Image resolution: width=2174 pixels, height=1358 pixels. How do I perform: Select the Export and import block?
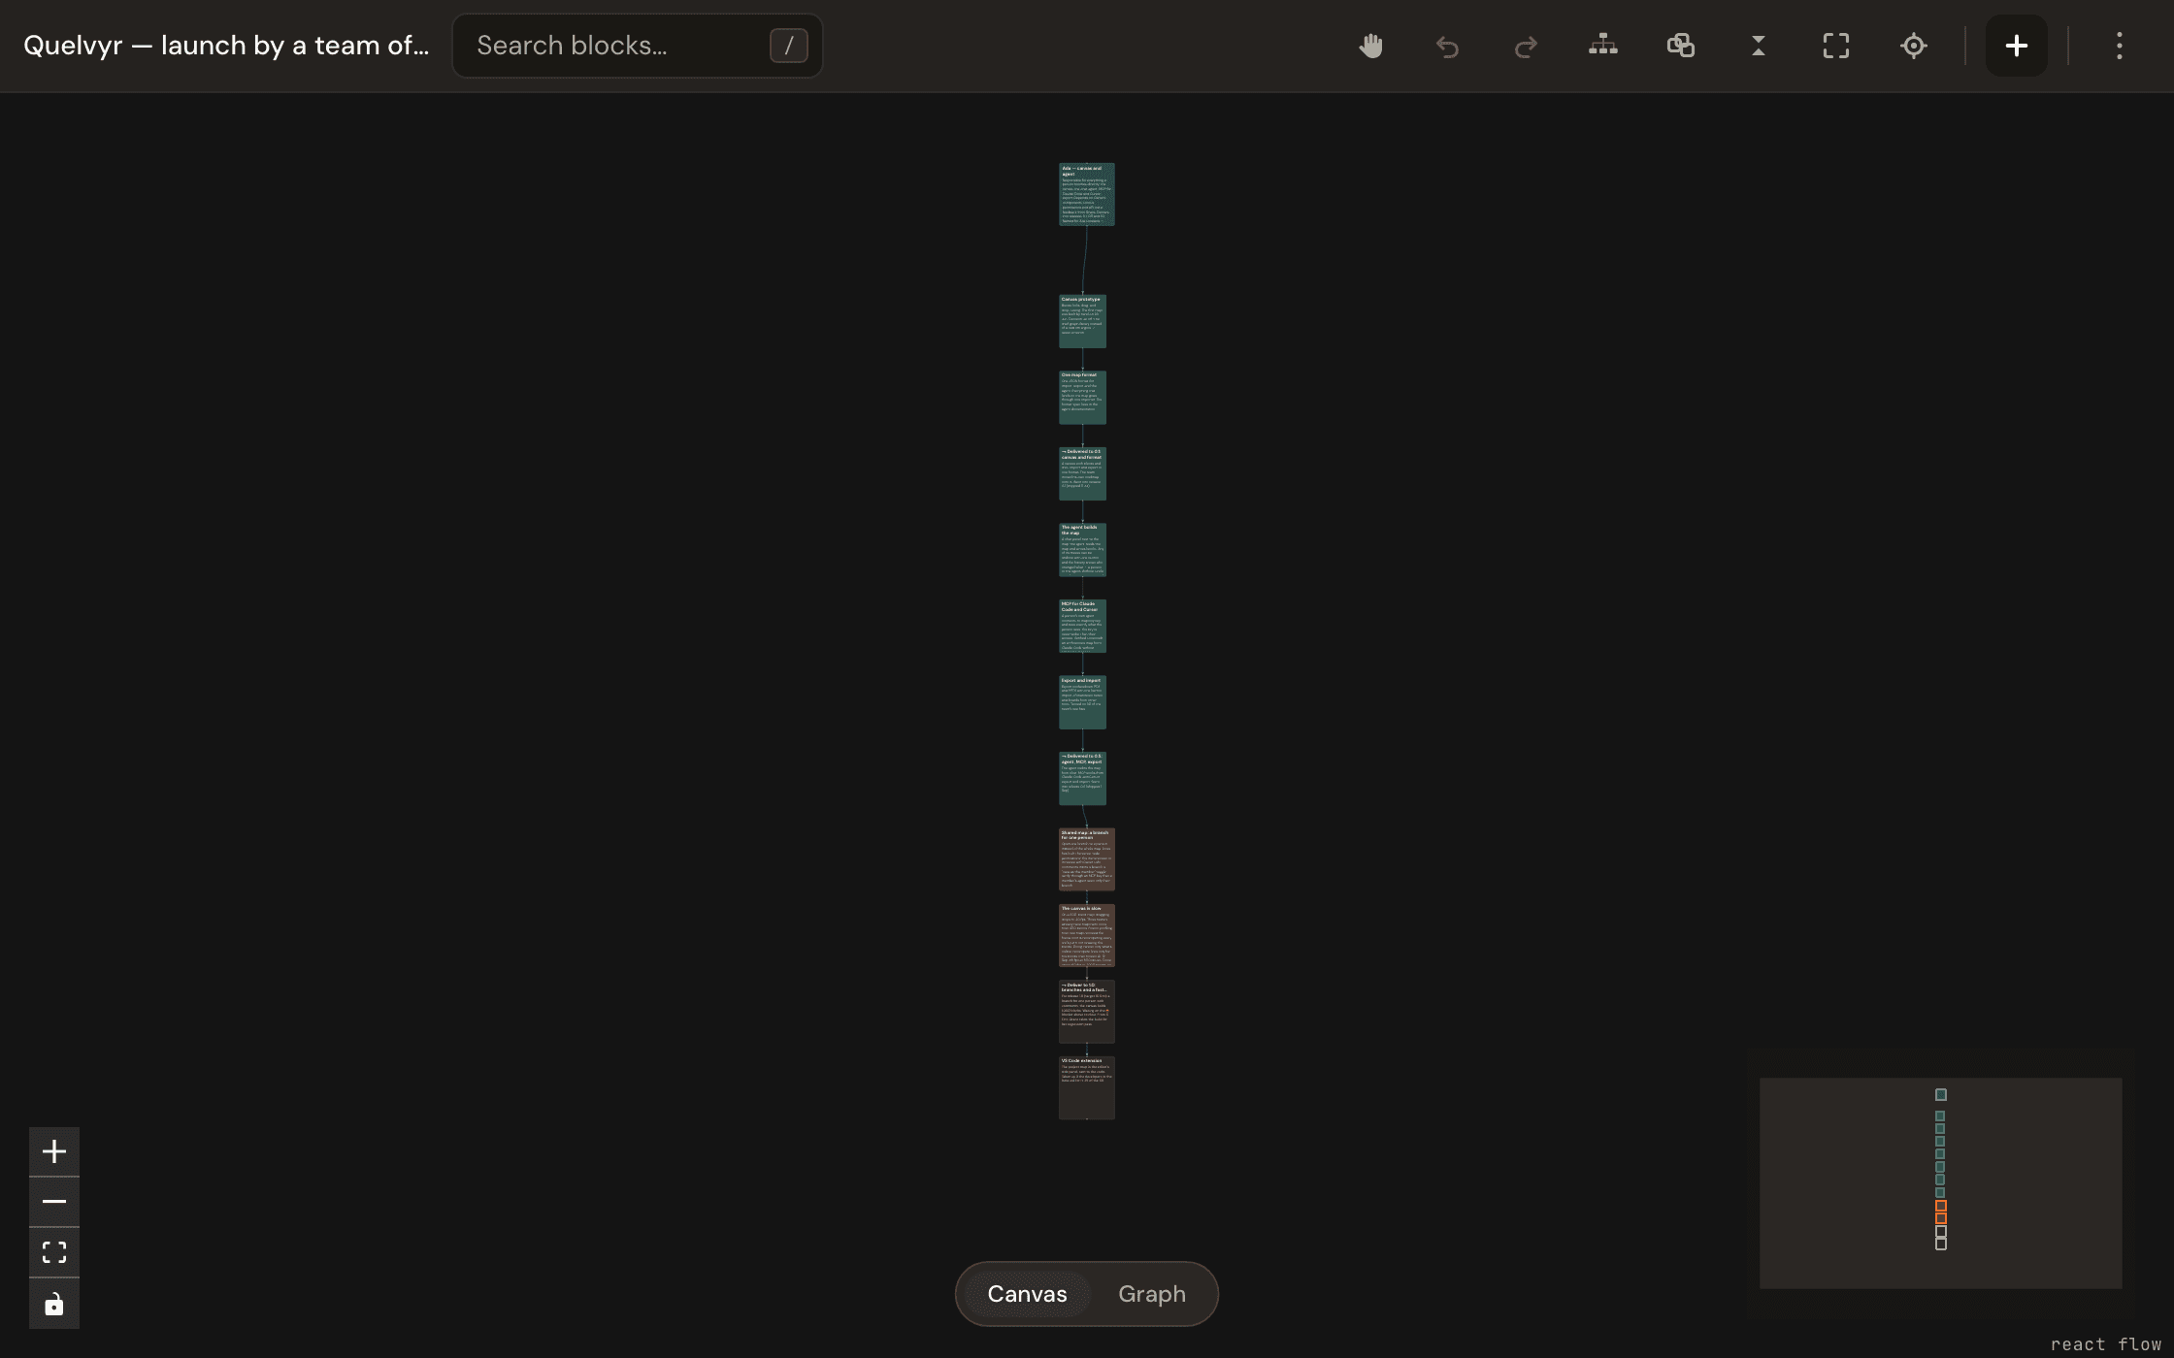[x=1082, y=702]
